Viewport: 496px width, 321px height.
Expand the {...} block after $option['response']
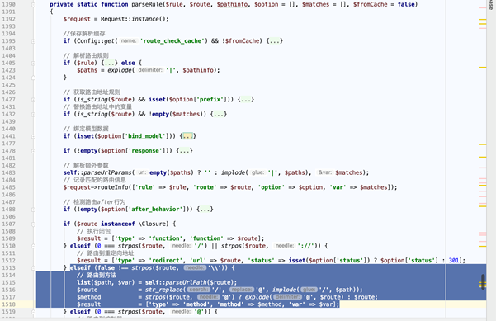click(184, 151)
